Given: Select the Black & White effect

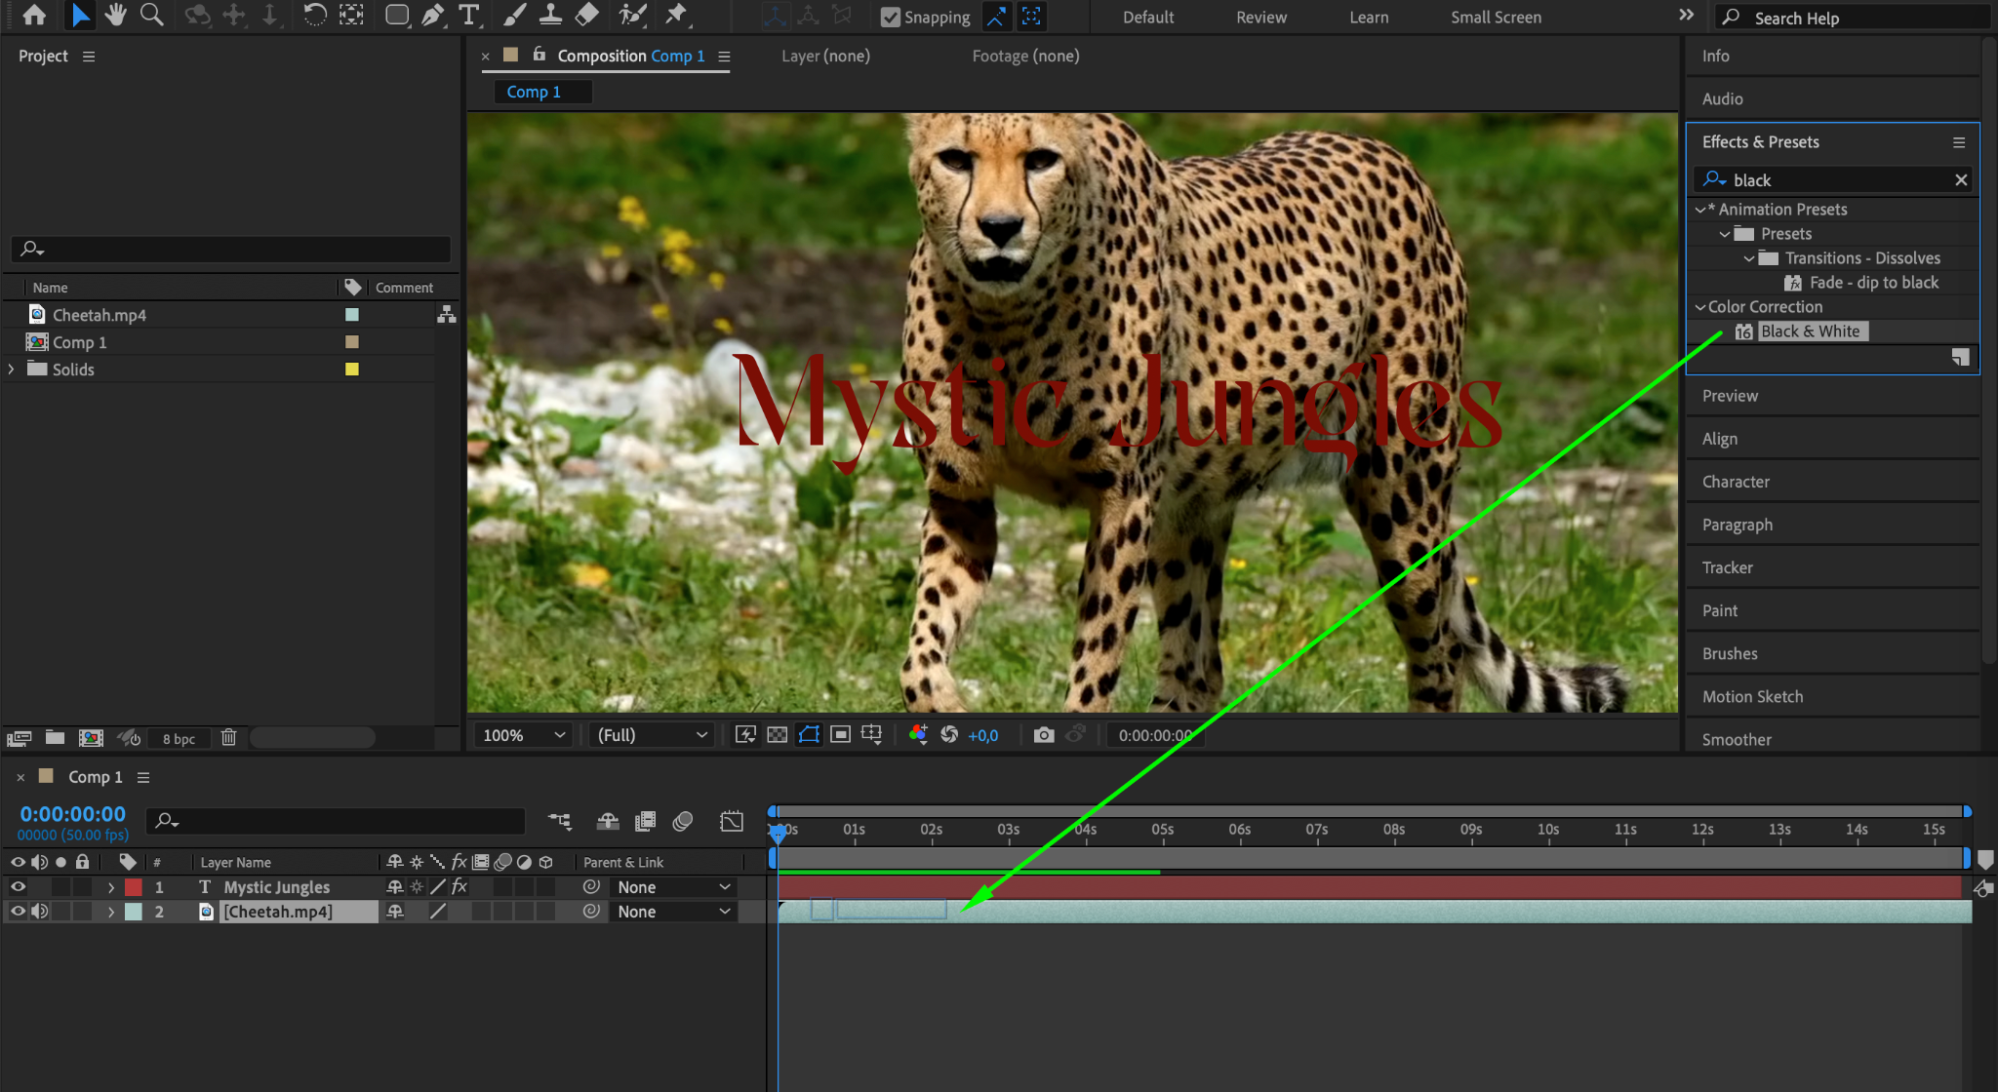Looking at the screenshot, I should click(x=1810, y=331).
